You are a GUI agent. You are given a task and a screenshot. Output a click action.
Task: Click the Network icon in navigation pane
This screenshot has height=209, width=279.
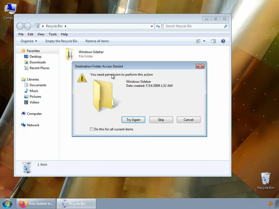click(x=23, y=125)
